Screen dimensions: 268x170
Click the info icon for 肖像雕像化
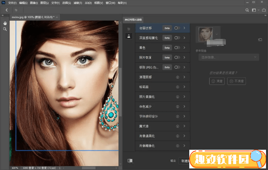click(178, 146)
